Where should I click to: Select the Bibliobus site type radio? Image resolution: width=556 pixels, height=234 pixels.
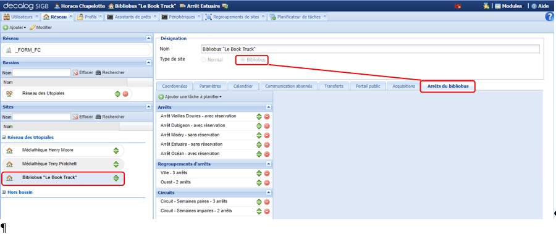243,60
